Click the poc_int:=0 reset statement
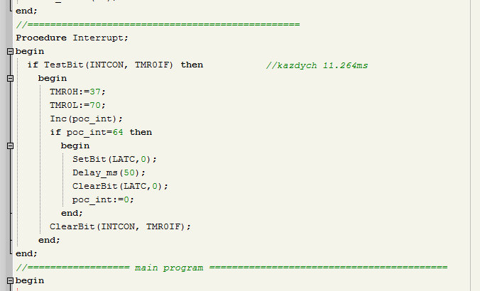 click(x=103, y=200)
